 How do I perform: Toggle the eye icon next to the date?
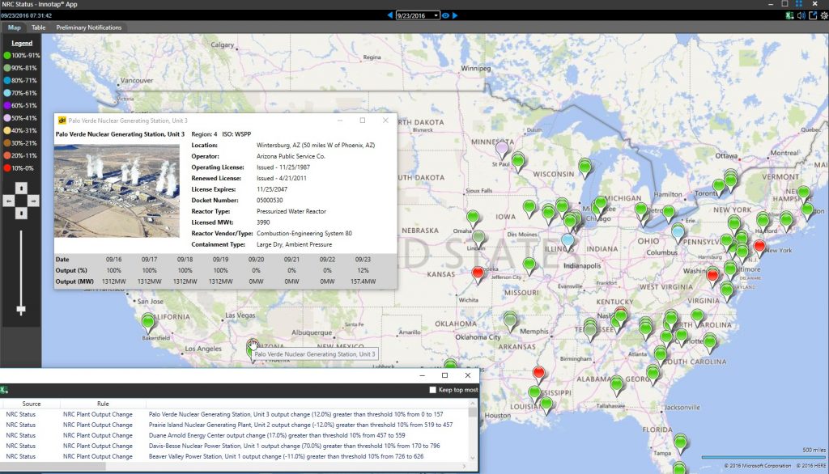[x=446, y=15]
